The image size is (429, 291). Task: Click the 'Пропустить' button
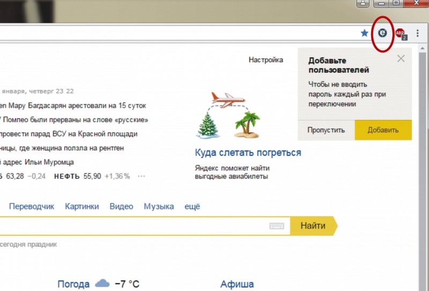pos(326,130)
